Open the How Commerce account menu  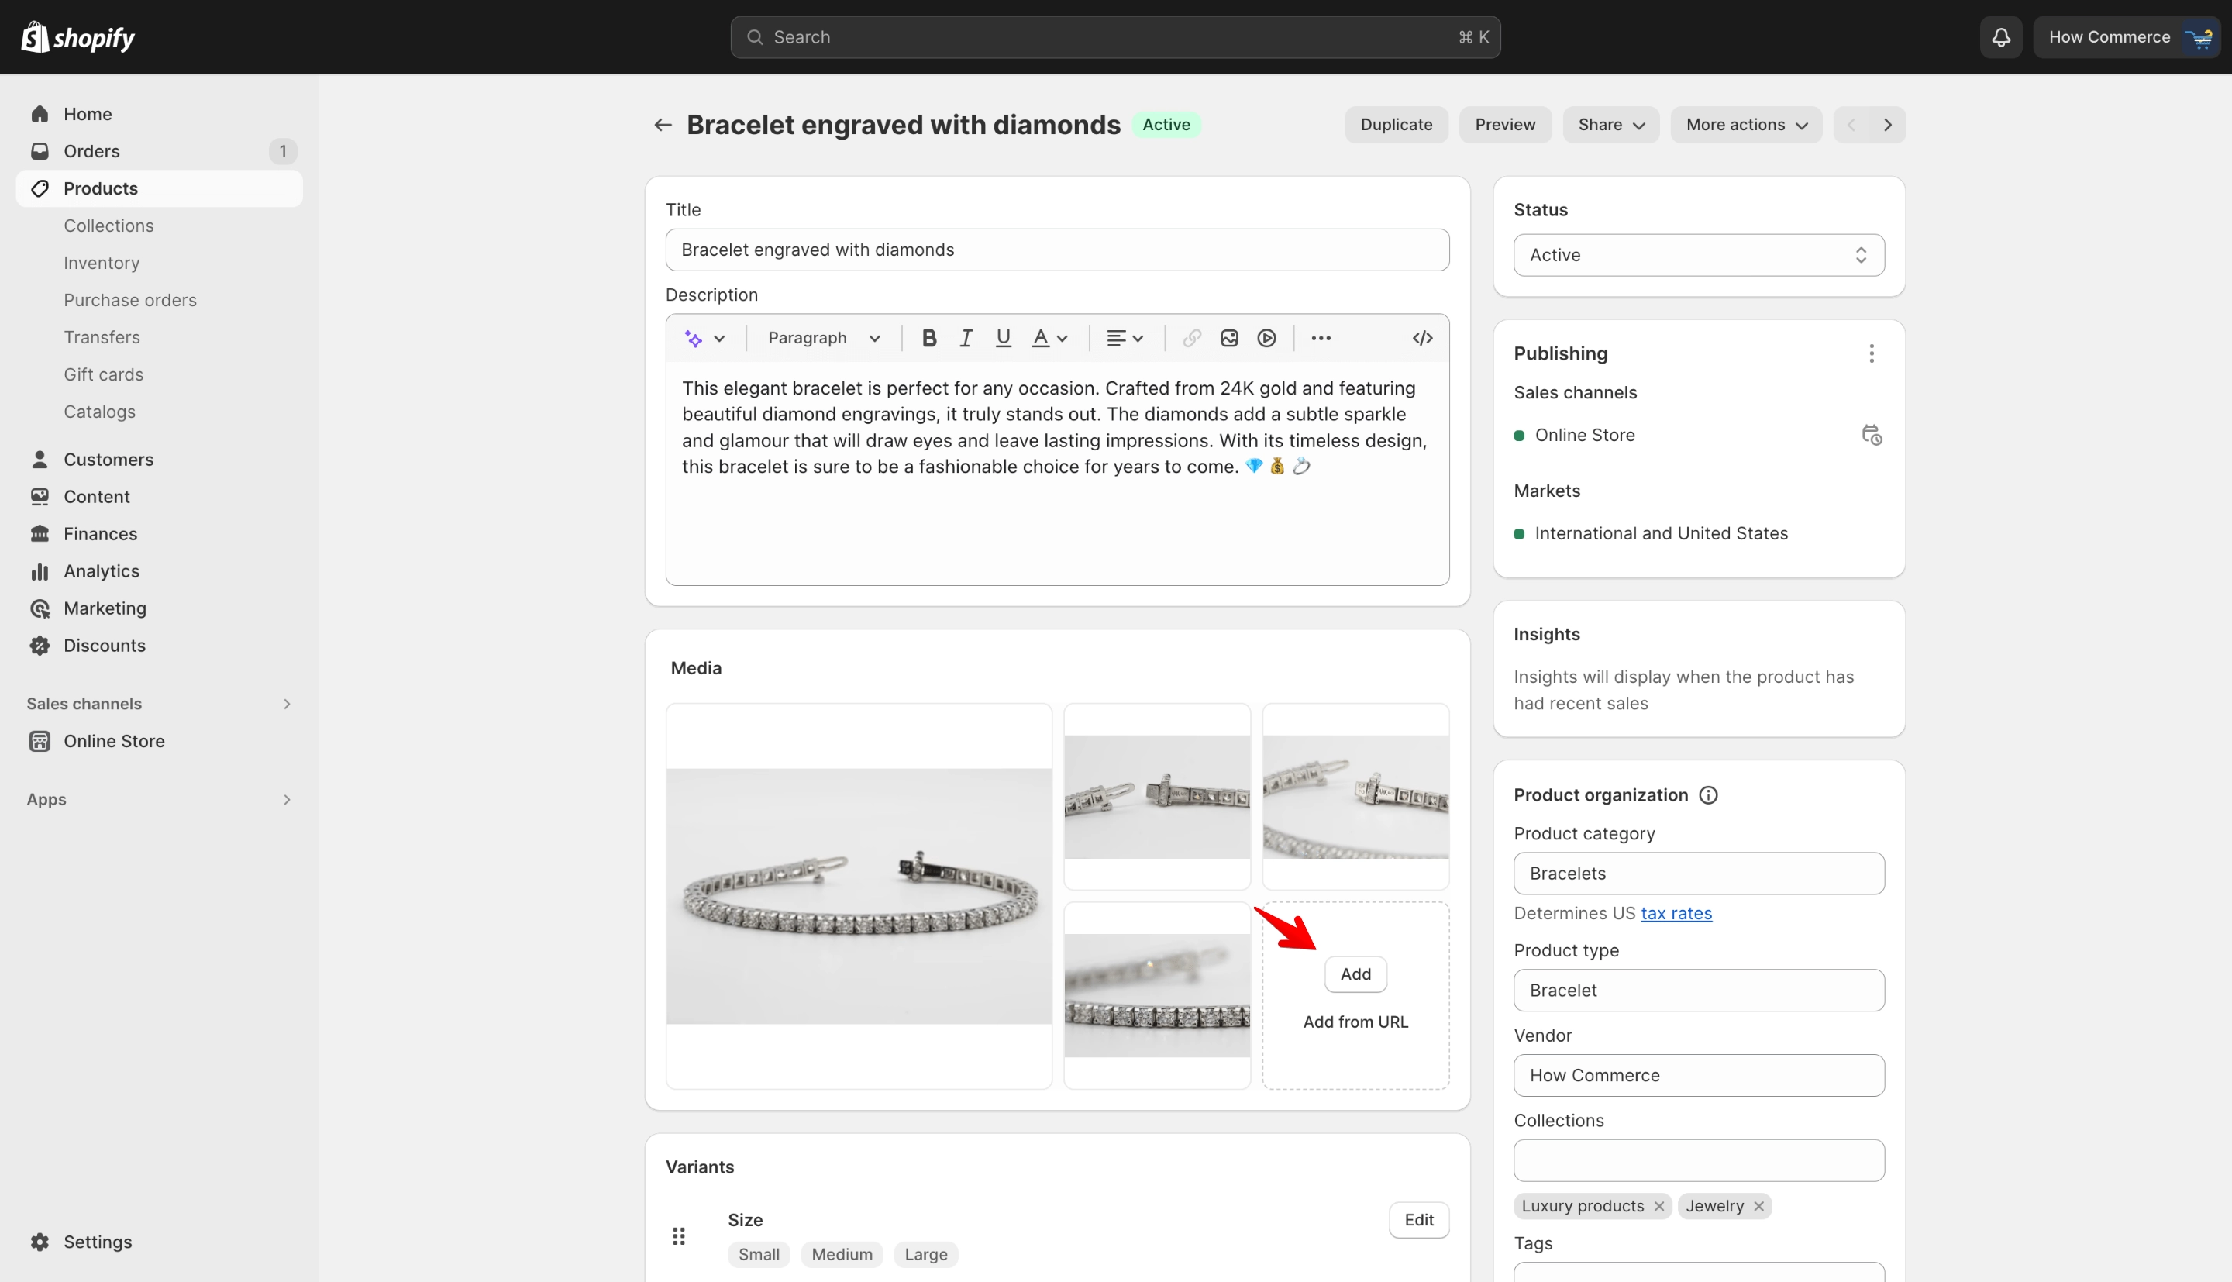2126,37
